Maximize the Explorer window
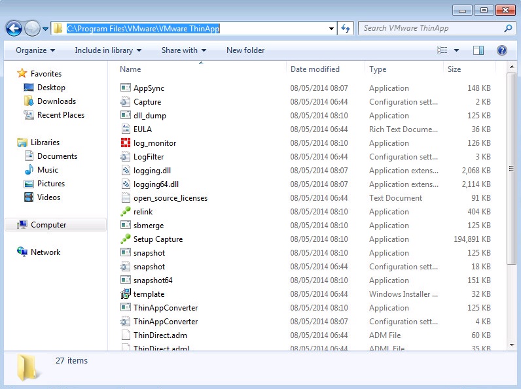Viewport: 521px width, 389px height. click(484, 10)
